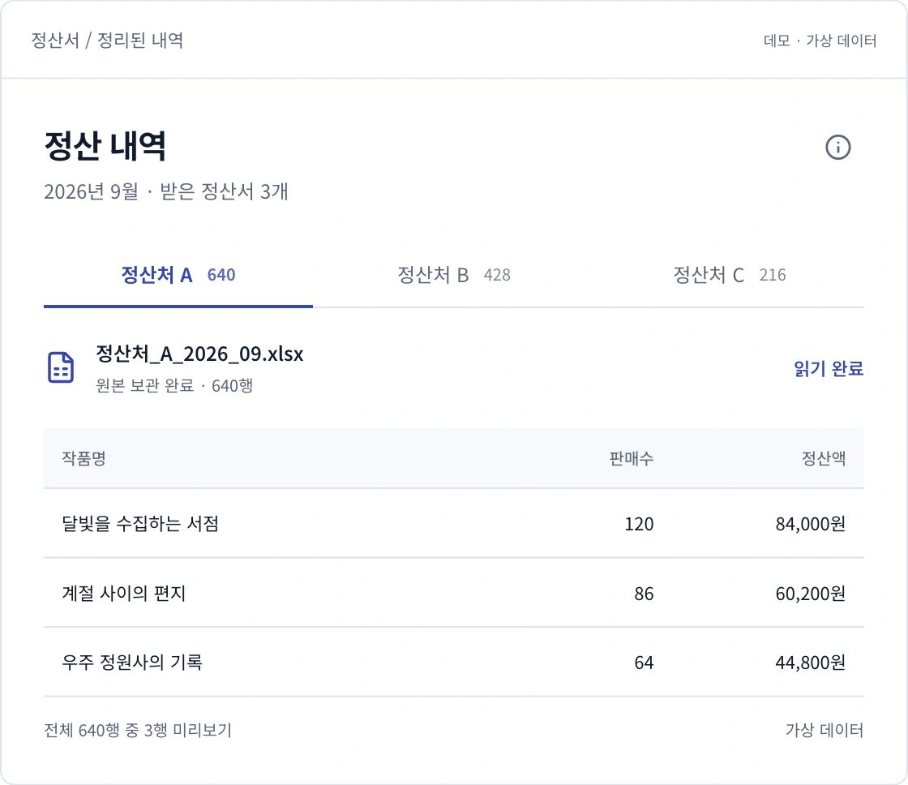908x785 pixels.
Task: Click 원본 보관 완료 · 640행 status text
Action: (x=174, y=385)
